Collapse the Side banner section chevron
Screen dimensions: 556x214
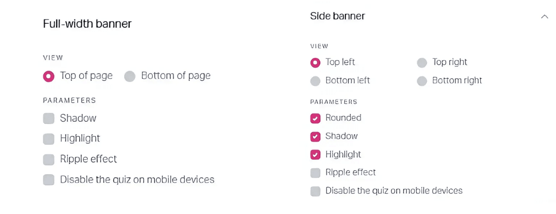coord(544,17)
